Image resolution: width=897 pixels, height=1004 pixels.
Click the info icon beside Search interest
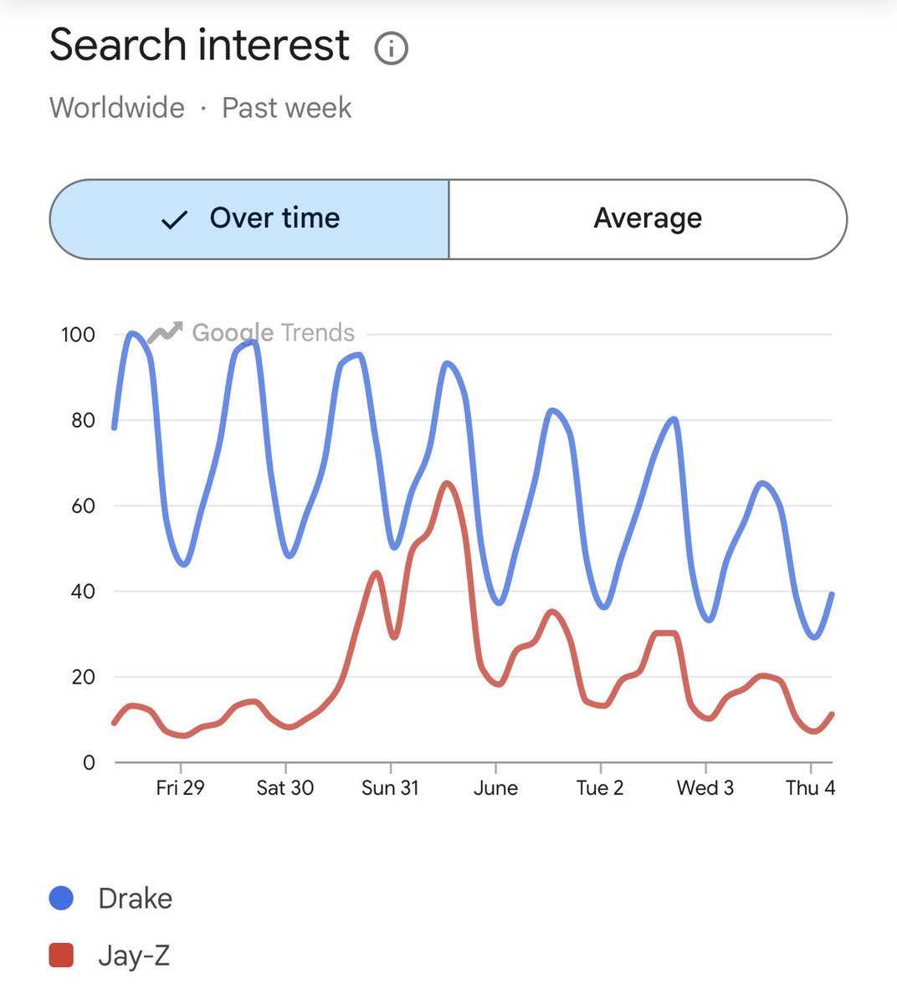coord(391,48)
